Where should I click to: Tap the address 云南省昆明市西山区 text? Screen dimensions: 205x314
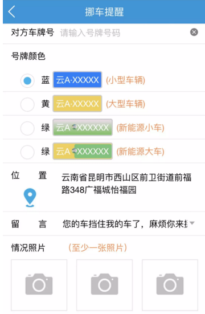point(100,177)
